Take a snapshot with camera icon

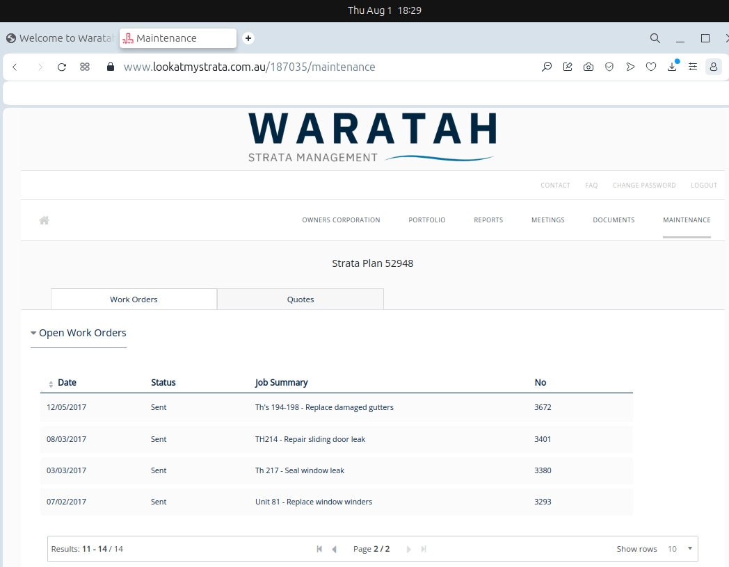coord(588,67)
